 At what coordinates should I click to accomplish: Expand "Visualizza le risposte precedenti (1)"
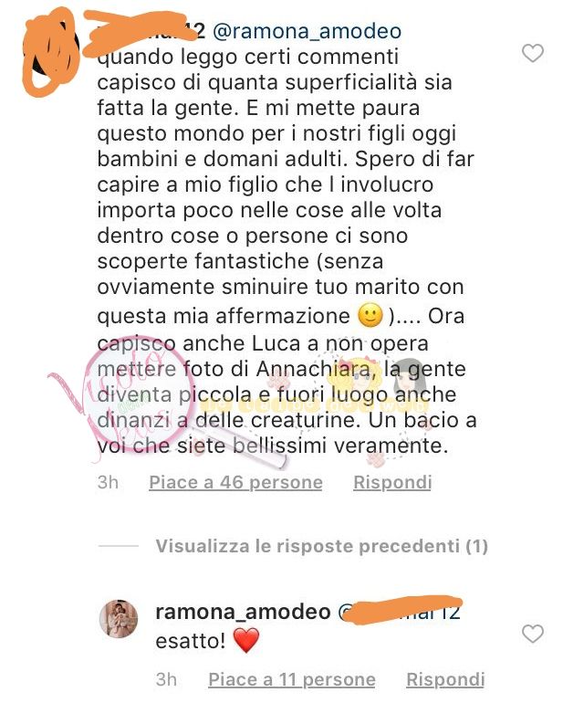click(x=321, y=546)
